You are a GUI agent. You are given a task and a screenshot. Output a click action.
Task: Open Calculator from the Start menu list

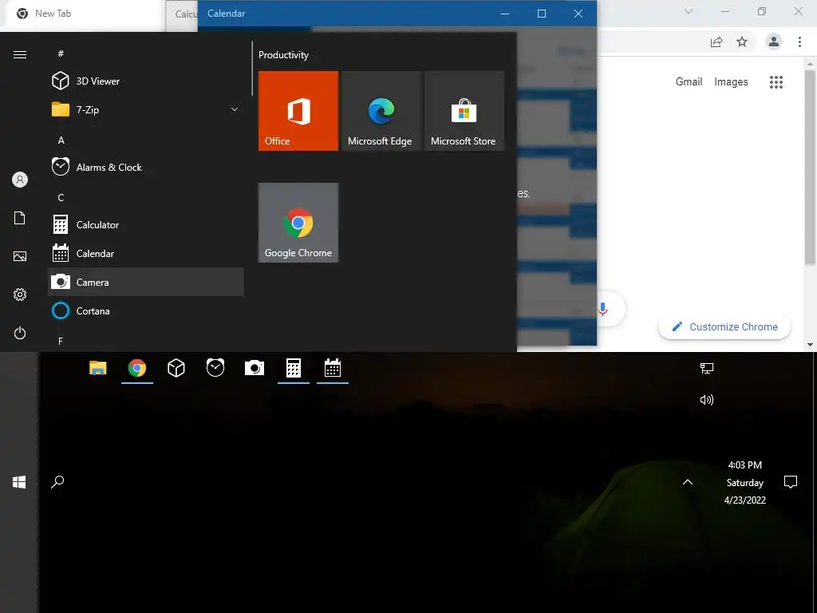(145, 224)
